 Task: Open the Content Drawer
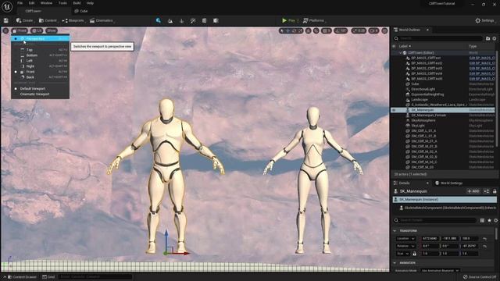22,277
